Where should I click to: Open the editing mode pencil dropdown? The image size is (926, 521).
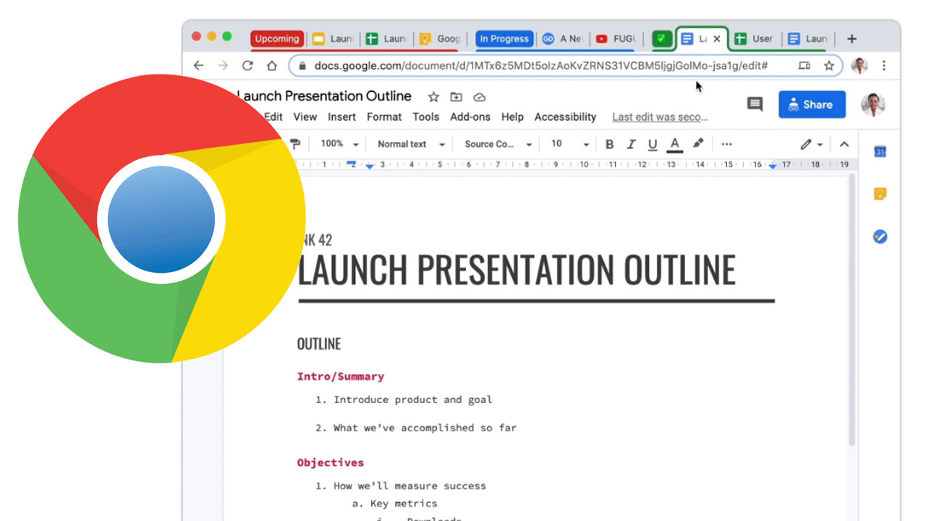click(812, 144)
